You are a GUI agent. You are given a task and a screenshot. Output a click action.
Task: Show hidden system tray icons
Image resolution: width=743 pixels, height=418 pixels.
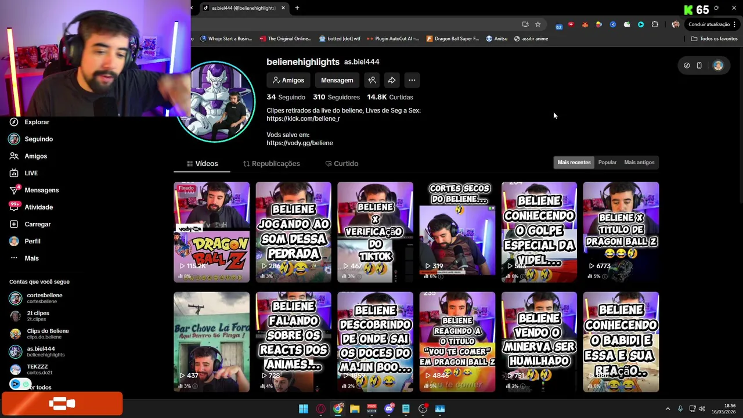click(668, 409)
